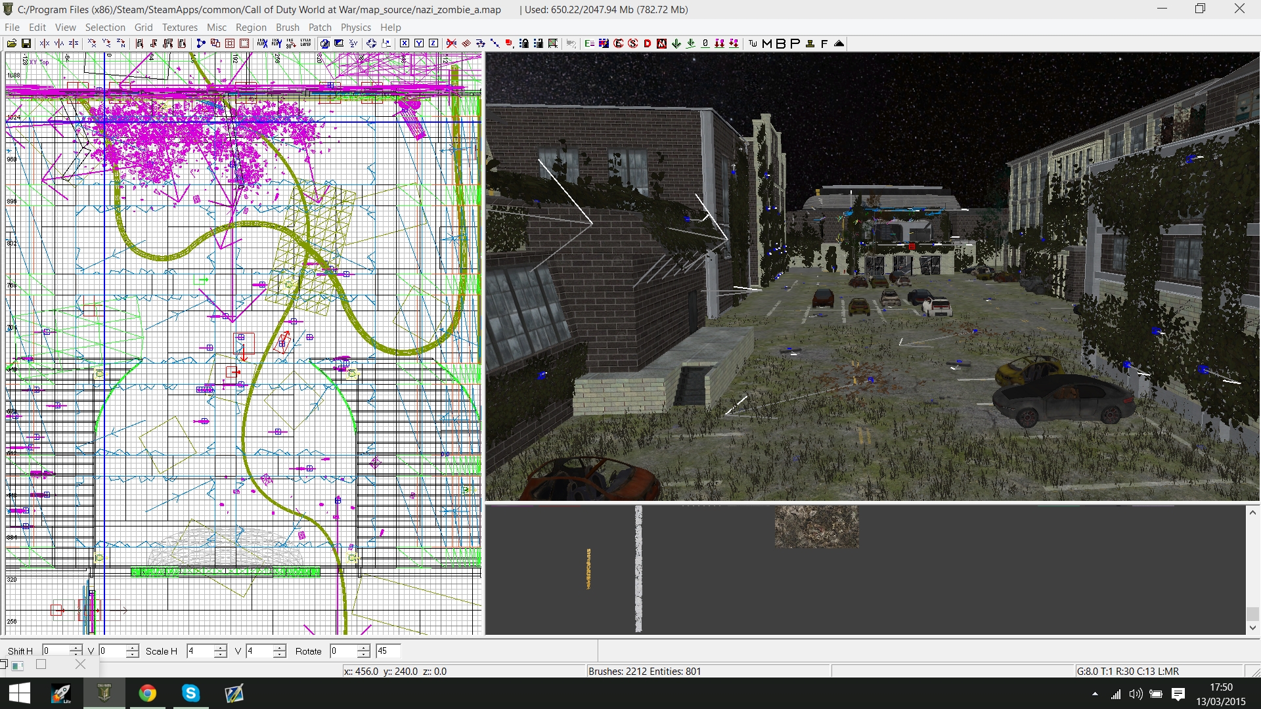Open the File menu
The width and height of the screenshot is (1261, 709).
(x=12, y=27)
